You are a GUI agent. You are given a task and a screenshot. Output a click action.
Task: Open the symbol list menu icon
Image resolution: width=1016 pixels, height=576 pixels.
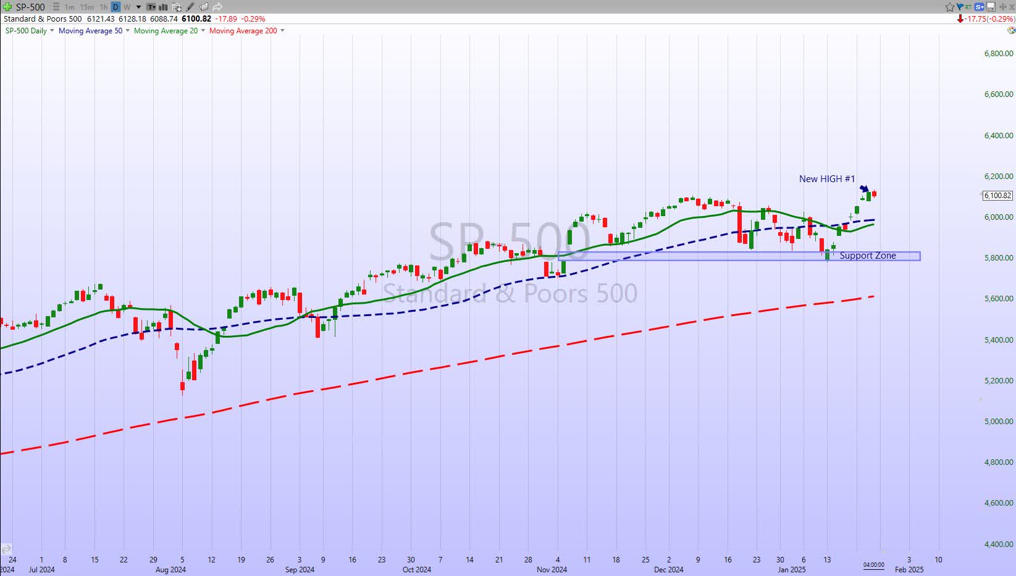pyautogui.click(x=55, y=7)
